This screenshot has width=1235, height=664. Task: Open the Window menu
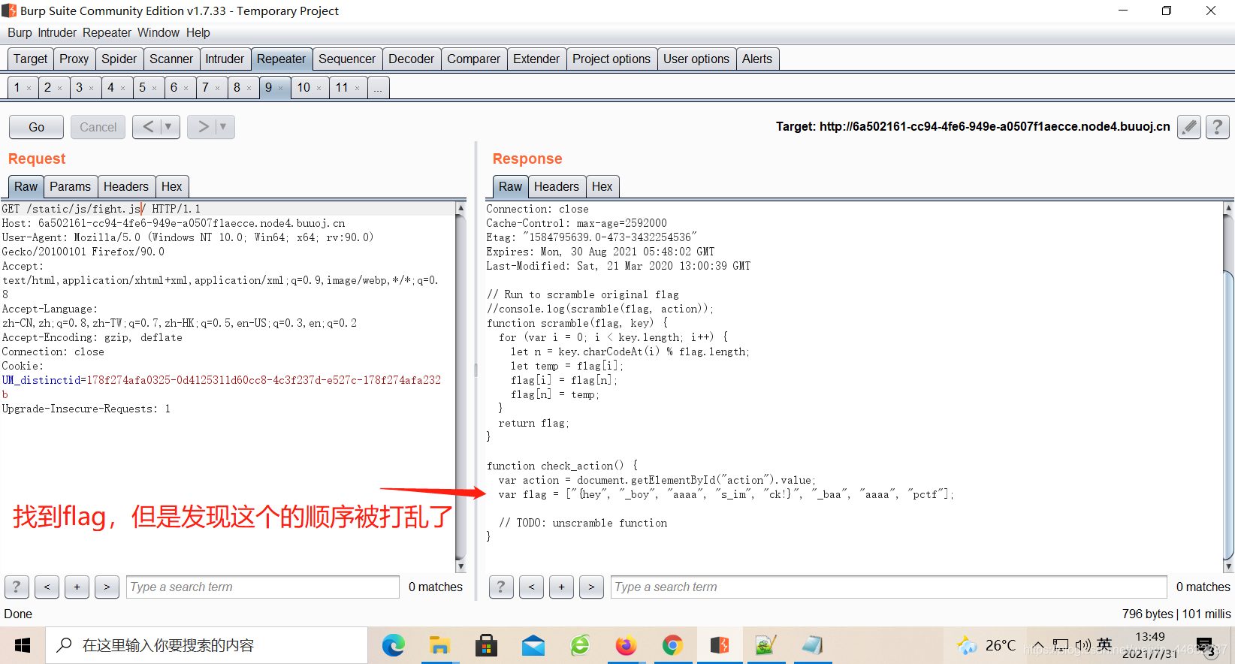158,32
